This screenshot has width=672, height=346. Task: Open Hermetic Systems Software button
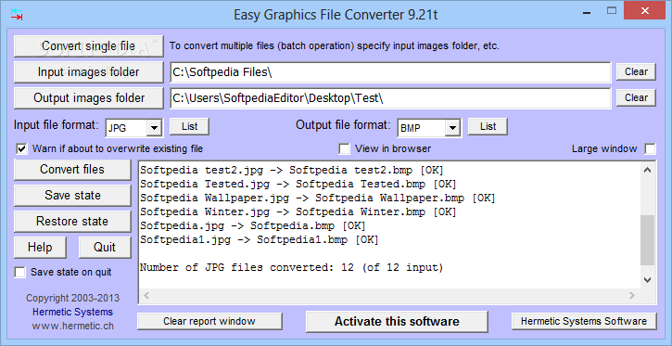[x=584, y=321]
